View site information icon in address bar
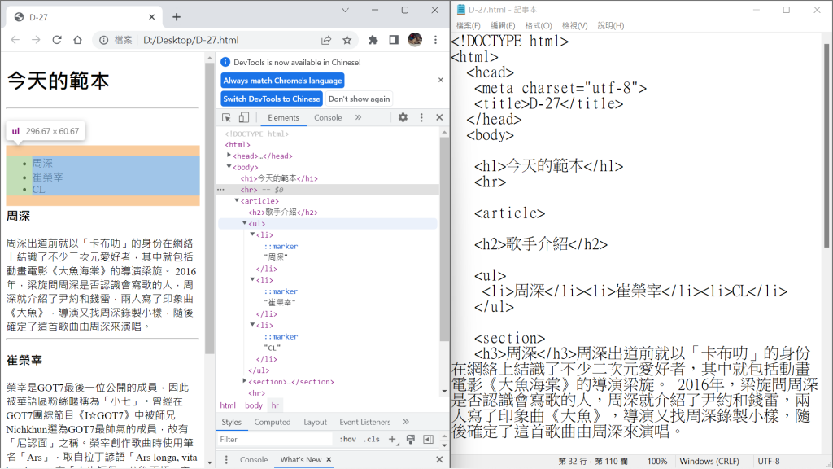833x469 pixels. 104,40
